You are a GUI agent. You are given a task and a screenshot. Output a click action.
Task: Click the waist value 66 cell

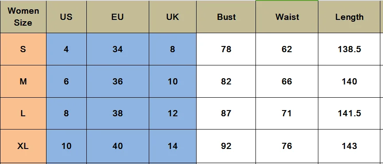coord(287,81)
